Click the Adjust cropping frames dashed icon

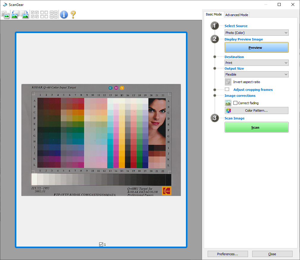227,89
